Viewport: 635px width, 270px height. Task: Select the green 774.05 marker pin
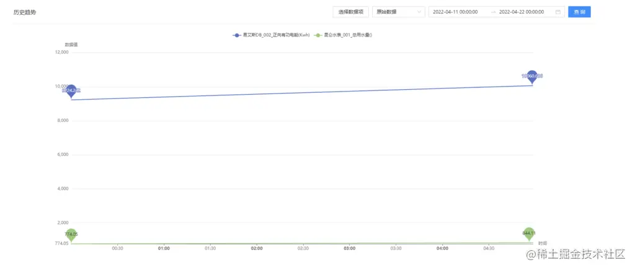71,235
